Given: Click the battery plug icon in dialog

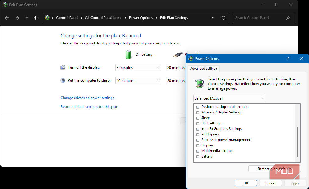Looking at the screenshot, I should (x=200, y=83).
